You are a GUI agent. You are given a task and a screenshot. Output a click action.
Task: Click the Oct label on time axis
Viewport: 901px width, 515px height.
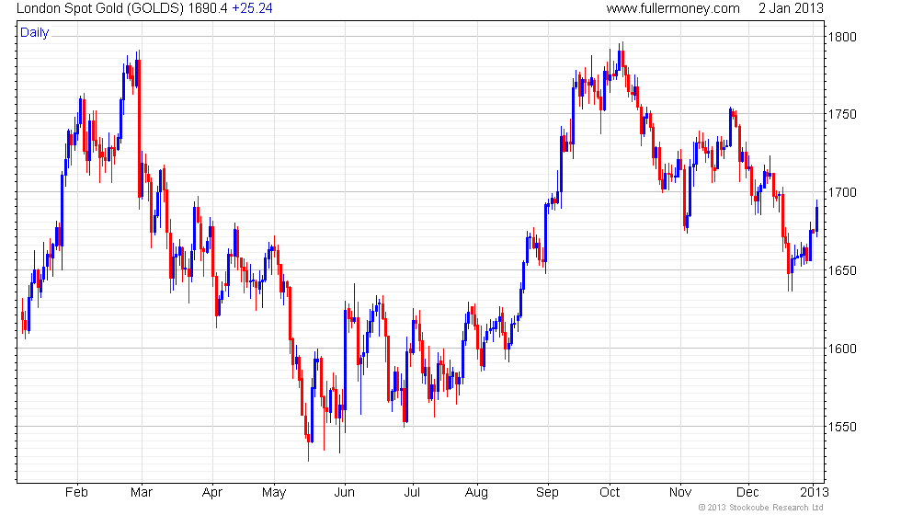610,493
